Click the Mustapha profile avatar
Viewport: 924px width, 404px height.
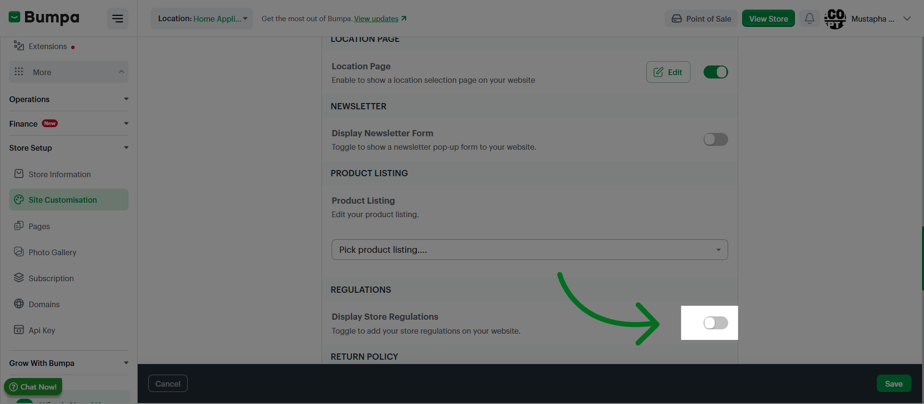point(835,19)
